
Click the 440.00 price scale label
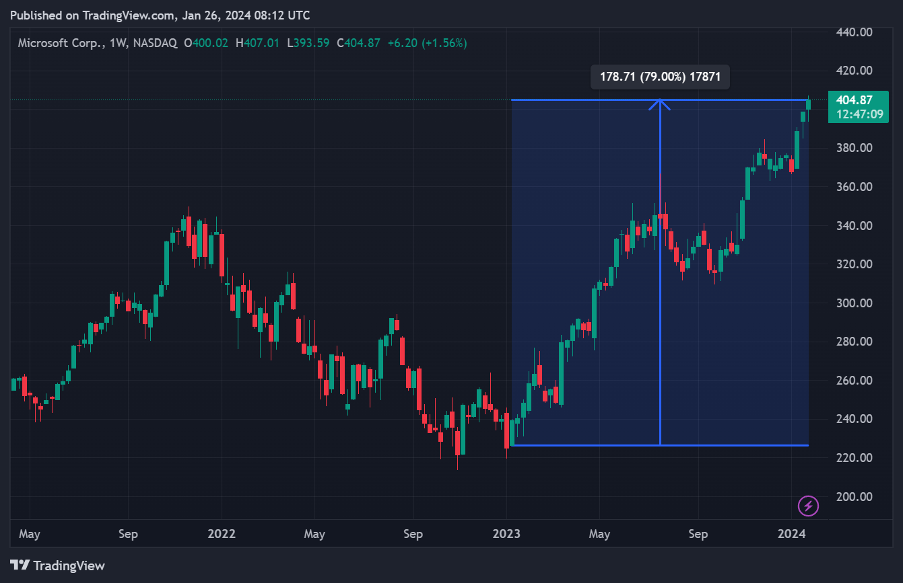(854, 32)
